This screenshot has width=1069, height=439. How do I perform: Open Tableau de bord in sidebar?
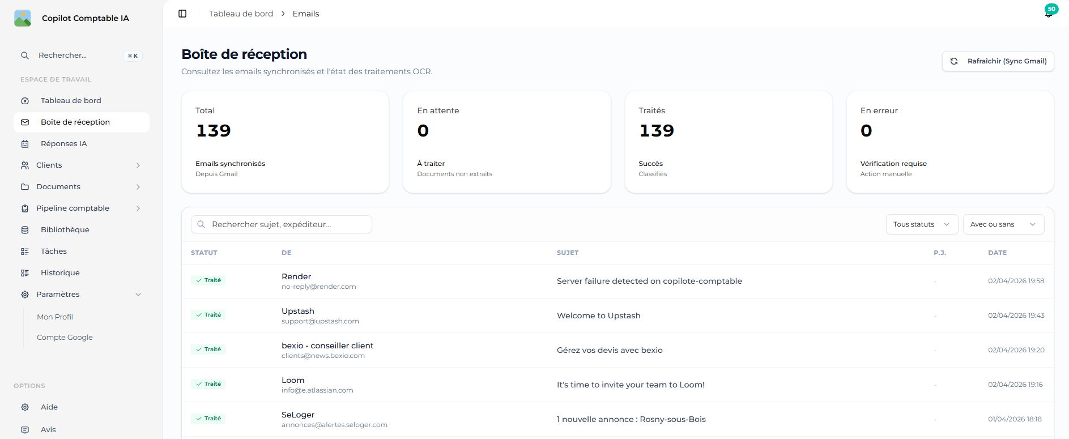click(x=82, y=101)
